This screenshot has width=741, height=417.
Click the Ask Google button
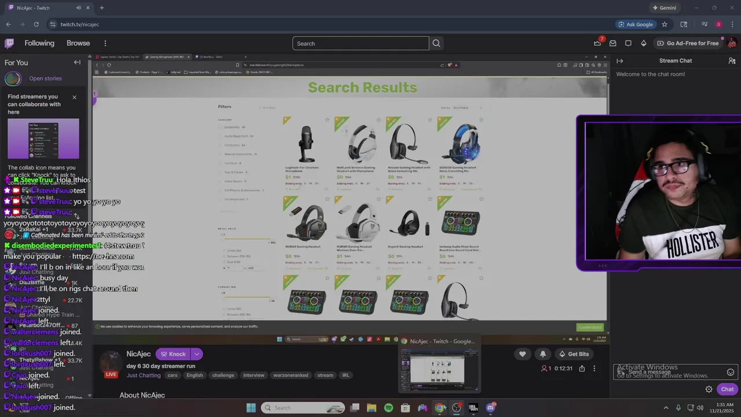(x=635, y=24)
